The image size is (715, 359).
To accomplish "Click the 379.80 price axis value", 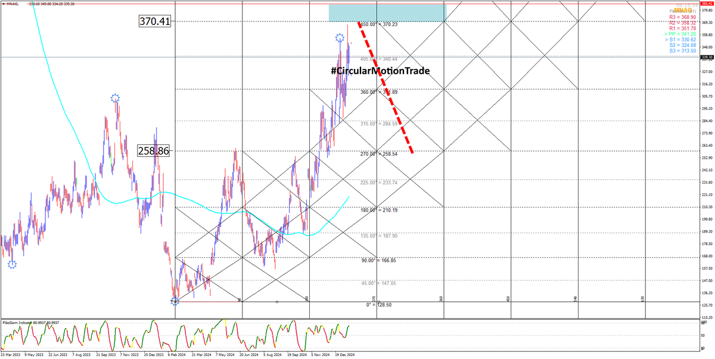I will [x=707, y=9].
